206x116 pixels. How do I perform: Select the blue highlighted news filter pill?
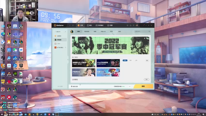125,60
